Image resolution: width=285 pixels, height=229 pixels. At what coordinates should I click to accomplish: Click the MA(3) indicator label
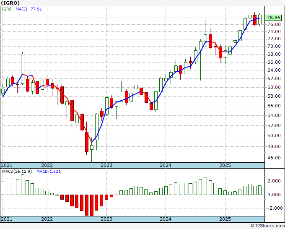pos(21,9)
